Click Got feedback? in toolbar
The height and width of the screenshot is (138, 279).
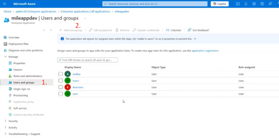tap(198, 30)
